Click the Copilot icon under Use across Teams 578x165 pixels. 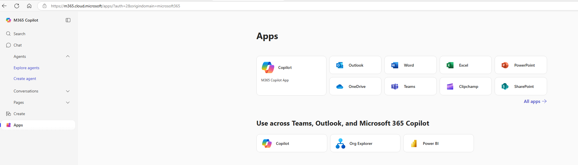click(267, 143)
